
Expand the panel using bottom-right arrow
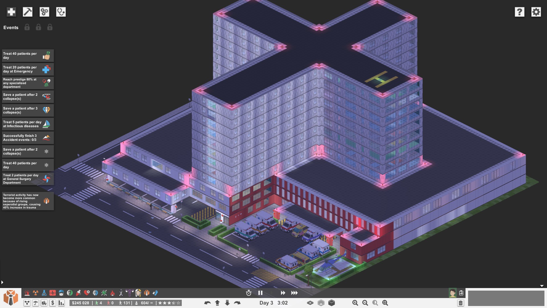point(542,286)
